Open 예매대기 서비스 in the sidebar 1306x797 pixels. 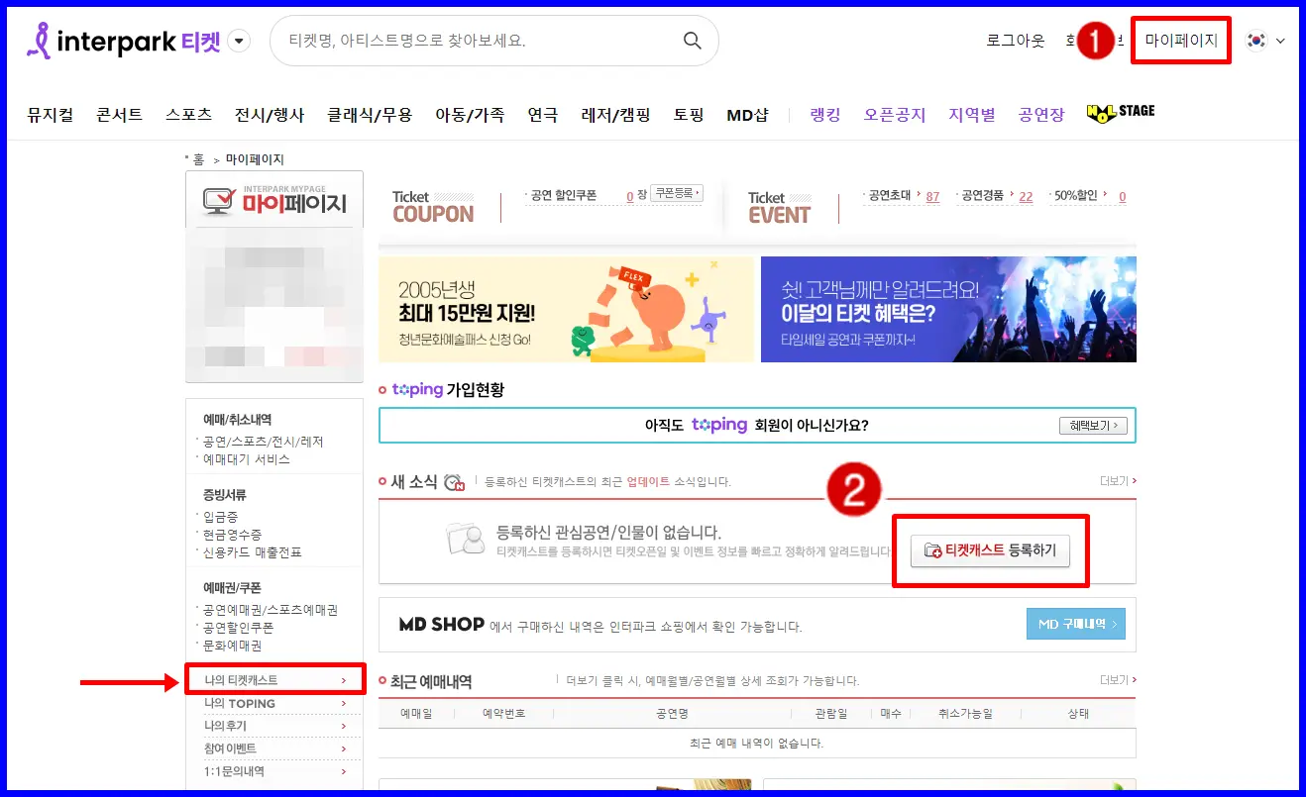[246, 459]
